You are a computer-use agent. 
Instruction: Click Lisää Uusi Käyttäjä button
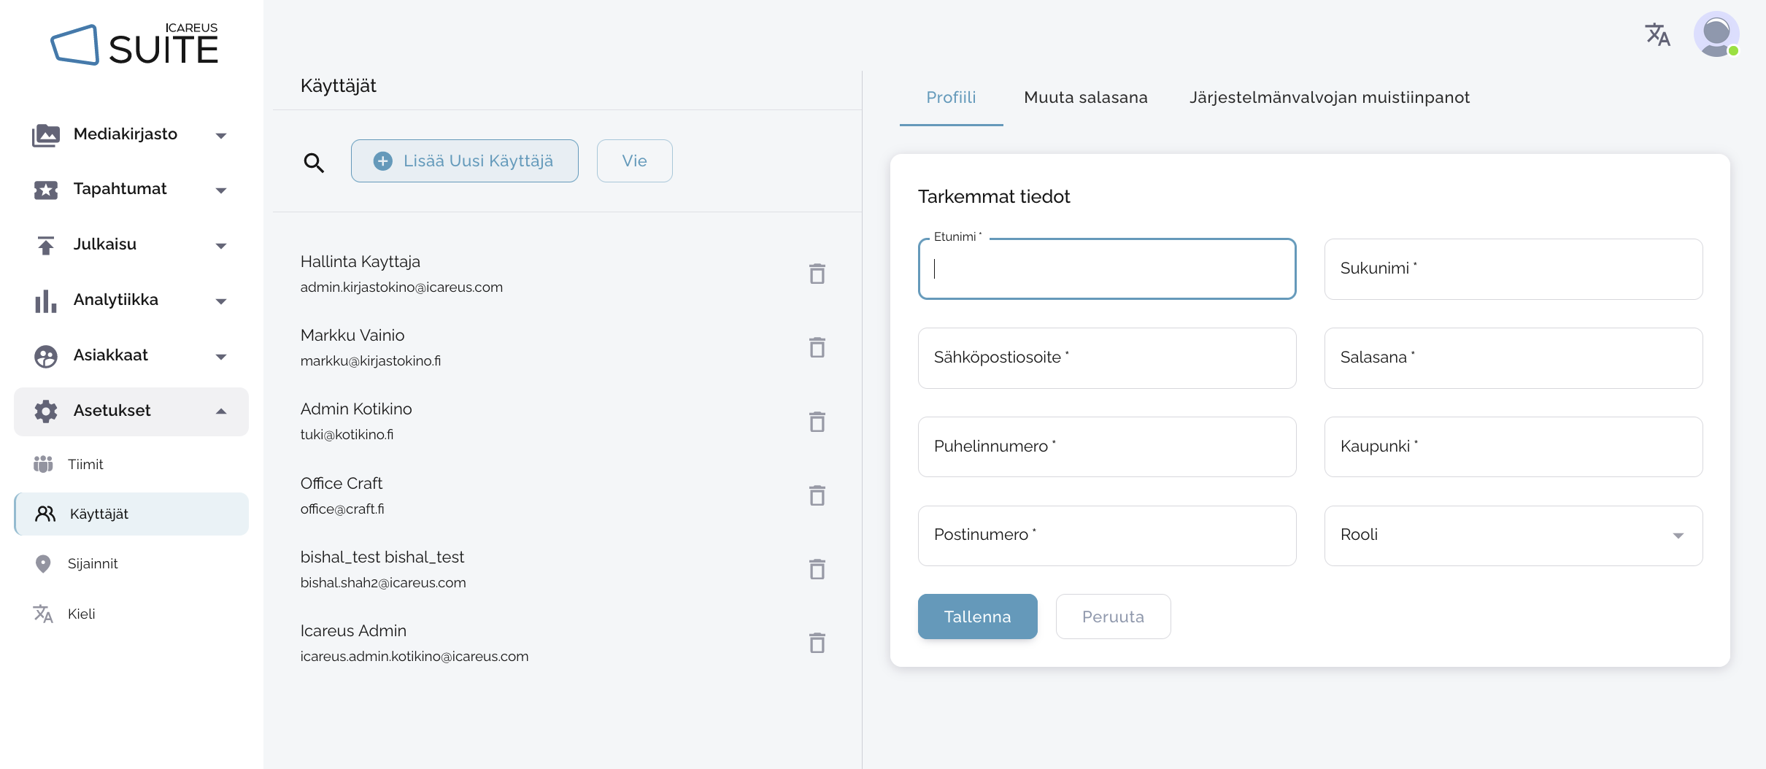point(464,161)
